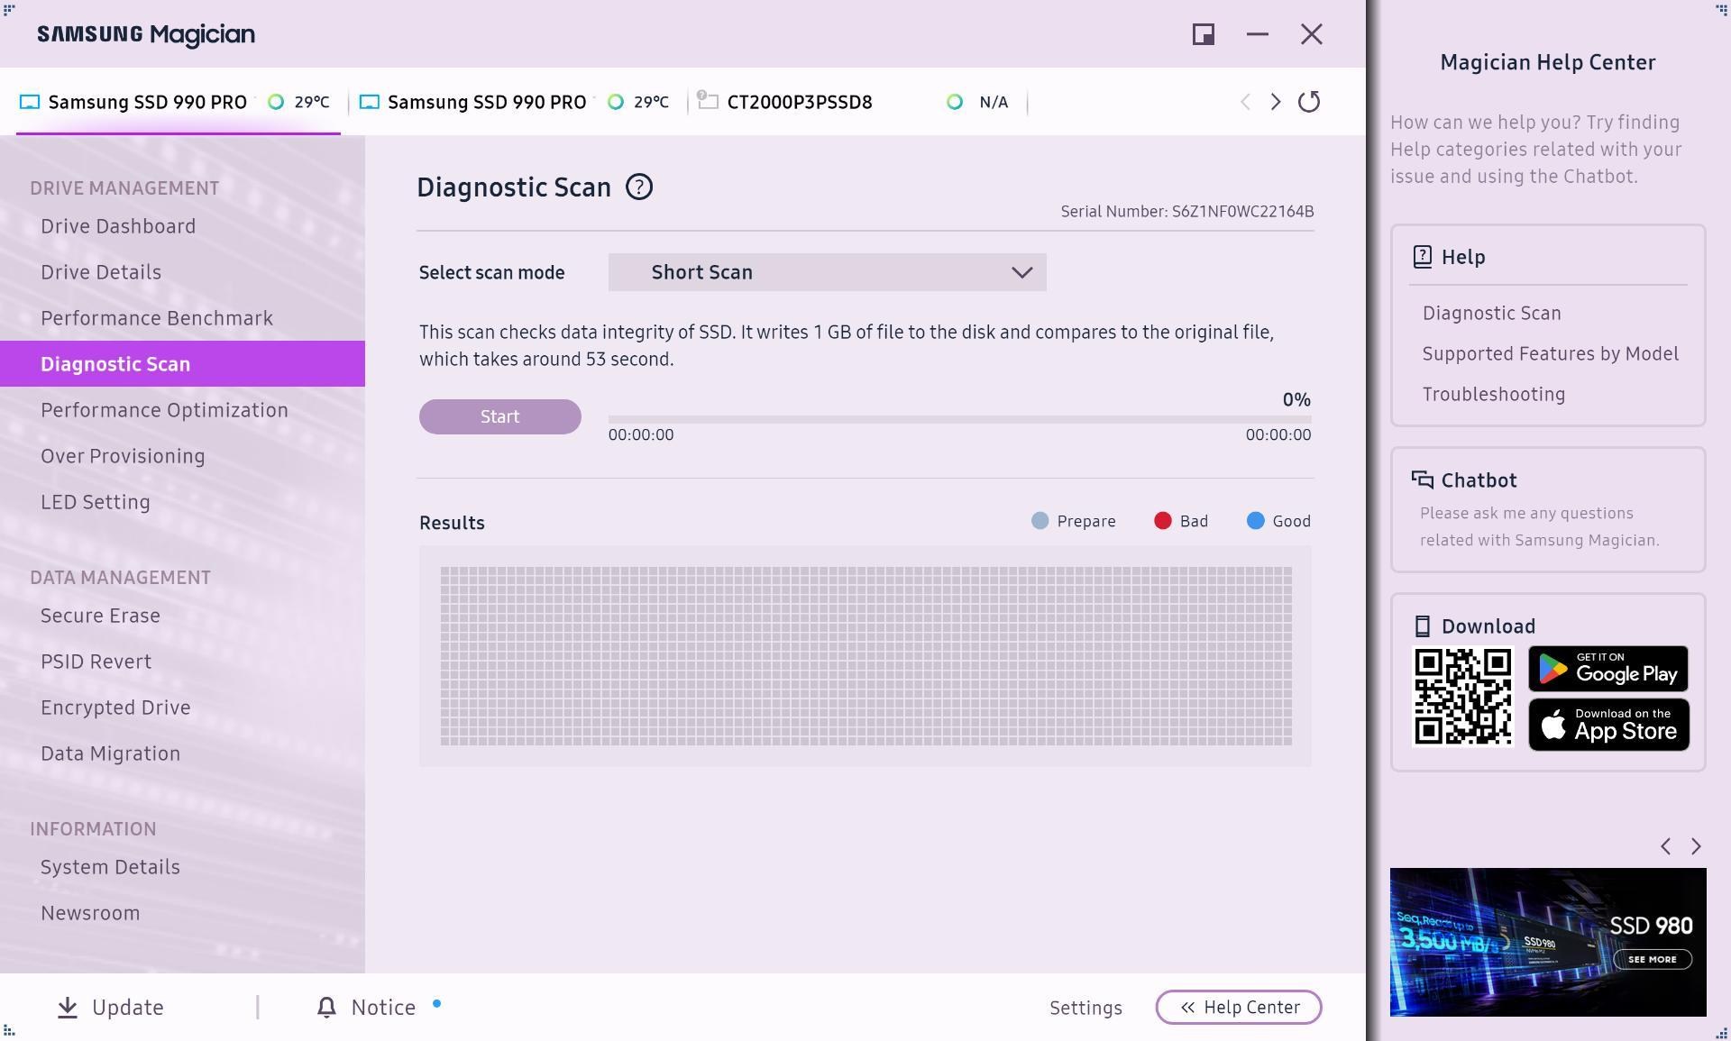Image resolution: width=1731 pixels, height=1041 pixels.
Task: Click the CT2000P3PSSD8 drive icon
Action: [x=708, y=101]
